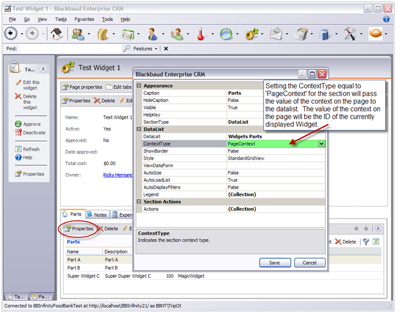Image resolution: width=396 pixels, height=313 pixels.
Task: Click the Deactivate task
Action: (30, 133)
